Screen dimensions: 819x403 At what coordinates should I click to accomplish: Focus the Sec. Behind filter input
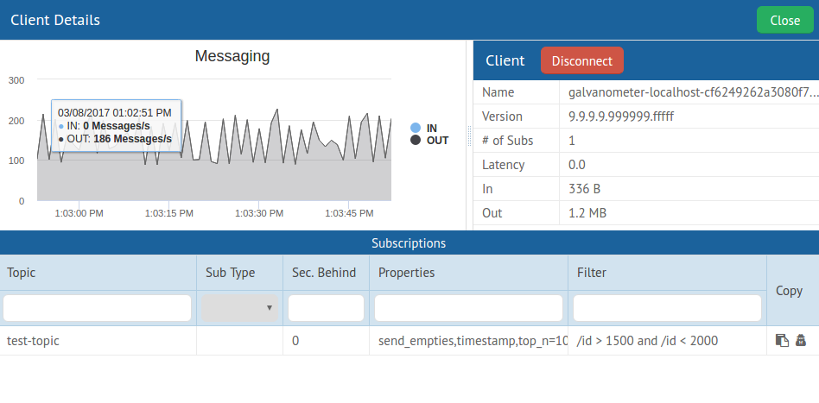(326, 308)
